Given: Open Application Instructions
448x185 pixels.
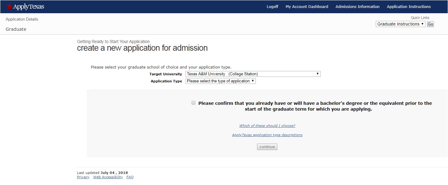Looking at the screenshot, I should click(x=409, y=6).
